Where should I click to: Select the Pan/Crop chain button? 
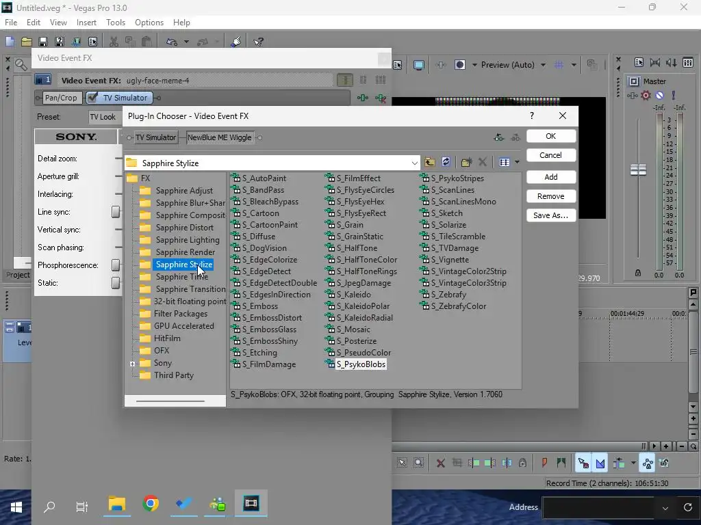click(61, 98)
